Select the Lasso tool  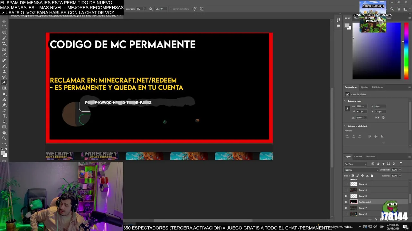tap(4, 32)
